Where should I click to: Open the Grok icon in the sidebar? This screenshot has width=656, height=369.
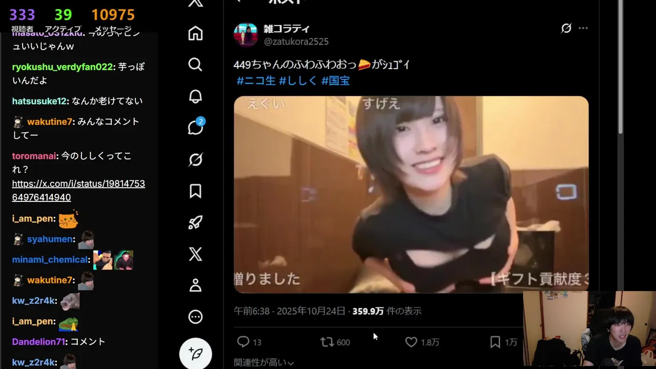click(x=195, y=160)
